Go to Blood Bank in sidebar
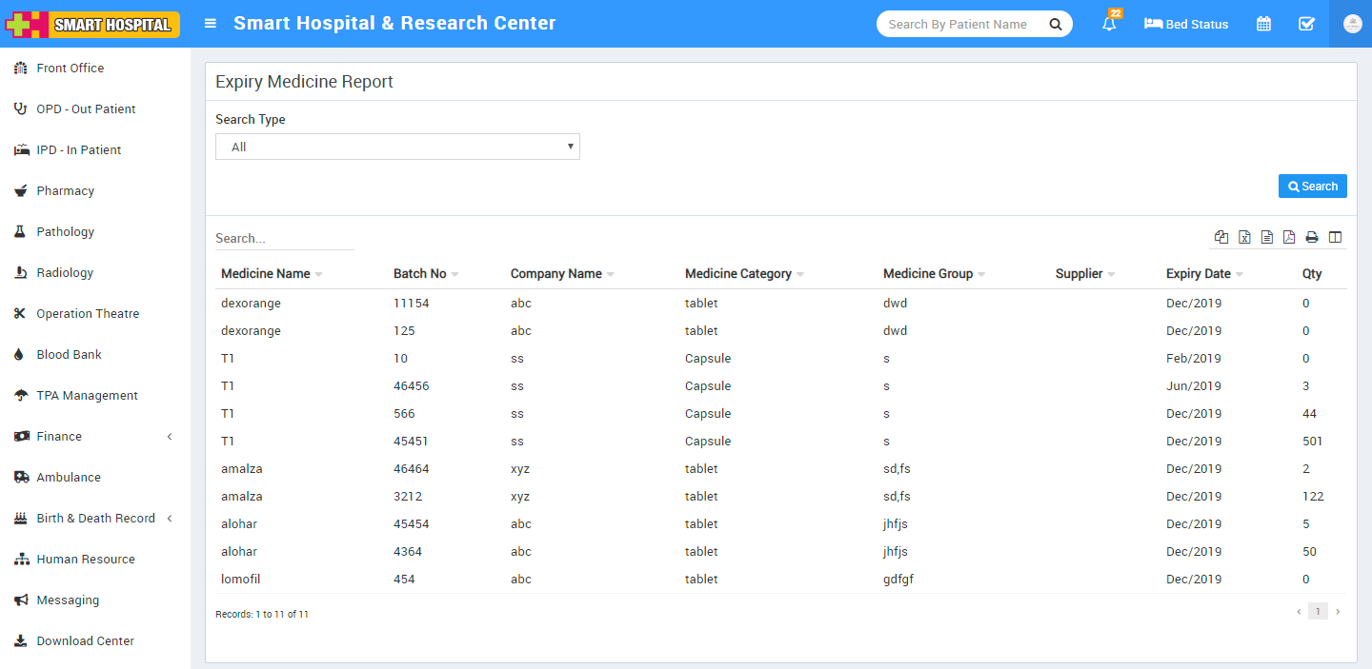This screenshot has height=669, width=1372. tap(69, 354)
